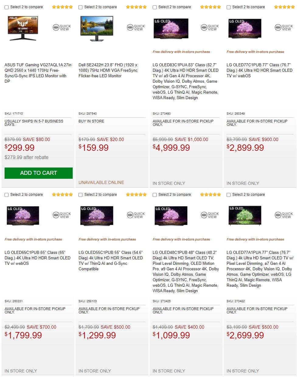This screenshot has height=377, width=299.
Task: Open Quick View for LG OLED77C1PUB TV
Action: click(284, 28)
